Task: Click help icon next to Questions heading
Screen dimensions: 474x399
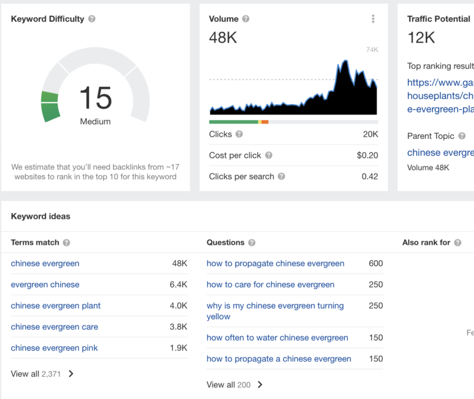Action: [252, 243]
